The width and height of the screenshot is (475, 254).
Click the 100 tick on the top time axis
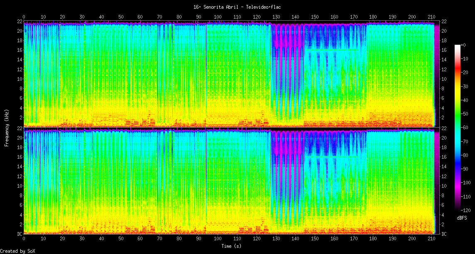tap(218, 17)
